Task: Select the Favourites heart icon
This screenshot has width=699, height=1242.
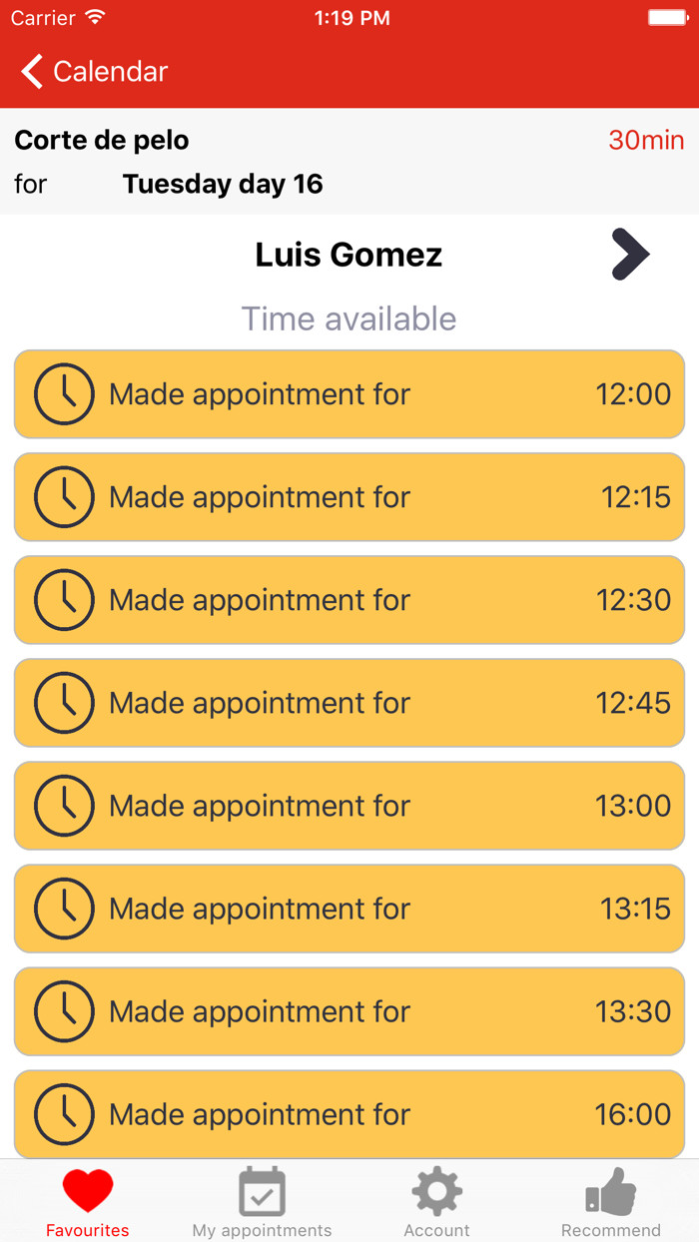Action: pyautogui.click(x=87, y=1189)
